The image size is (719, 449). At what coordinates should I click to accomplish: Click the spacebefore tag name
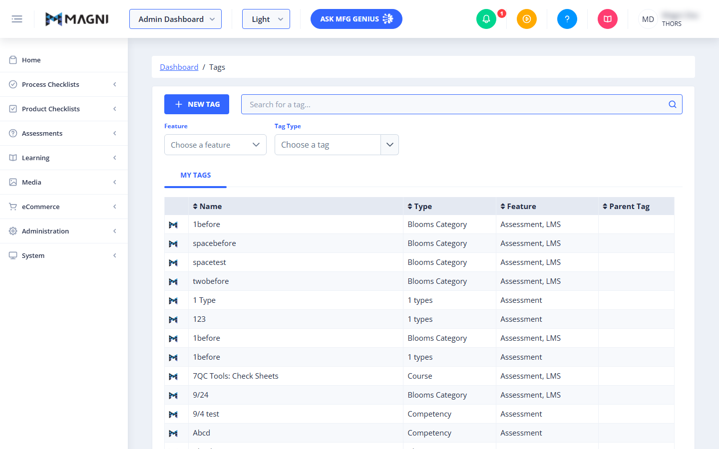coord(214,243)
